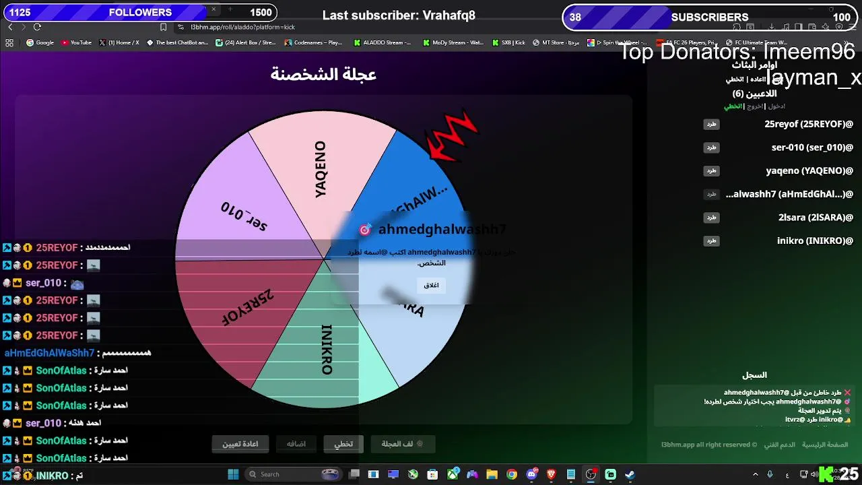This screenshot has height=485, width=862.
Task: Open YouTube bookmark
Action: pyautogui.click(x=76, y=42)
